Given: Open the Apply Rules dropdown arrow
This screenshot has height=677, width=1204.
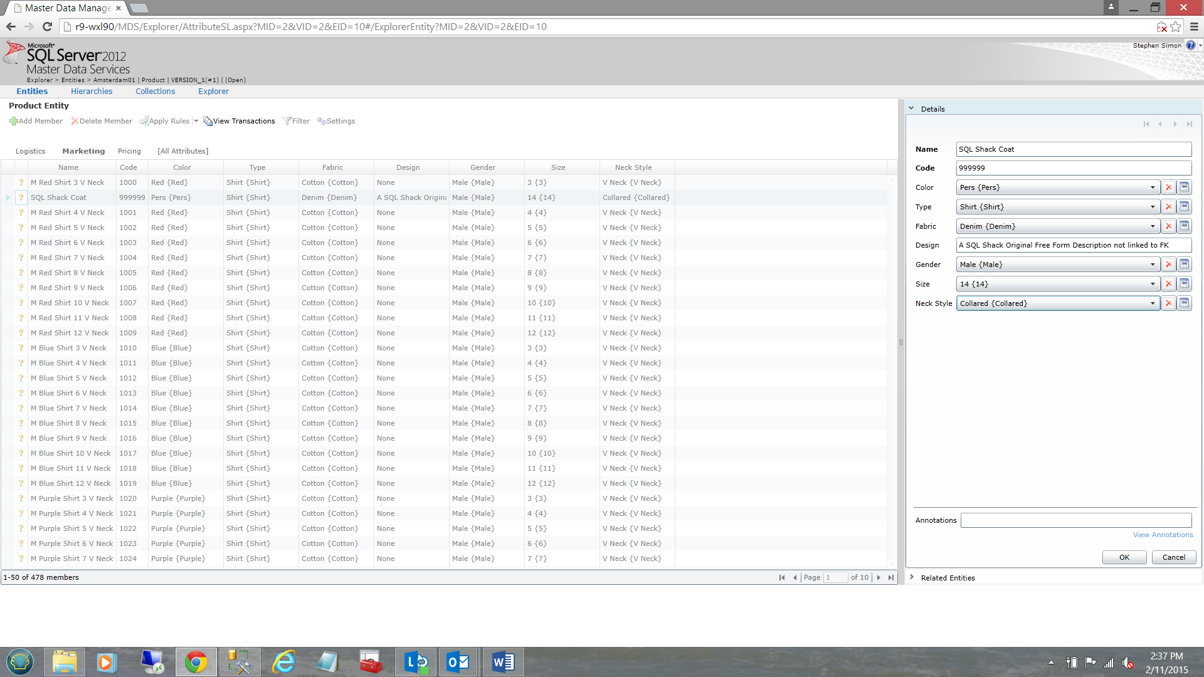Looking at the screenshot, I should coord(196,121).
